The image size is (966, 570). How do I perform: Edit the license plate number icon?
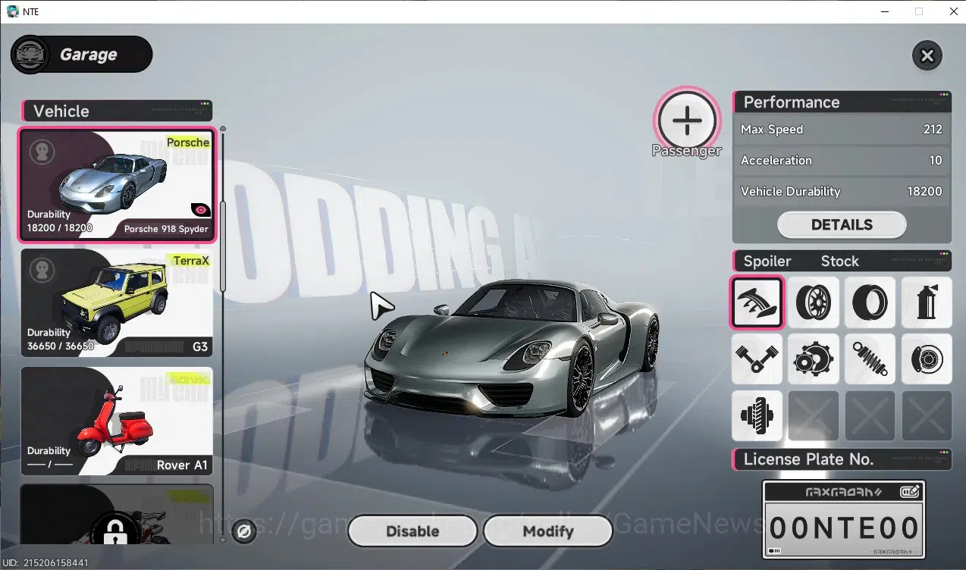(x=910, y=491)
